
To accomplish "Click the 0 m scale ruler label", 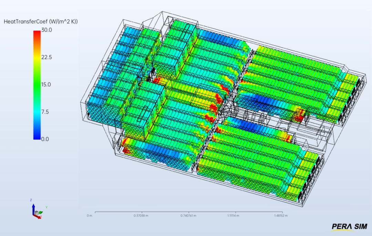I will [x=90, y=216].
